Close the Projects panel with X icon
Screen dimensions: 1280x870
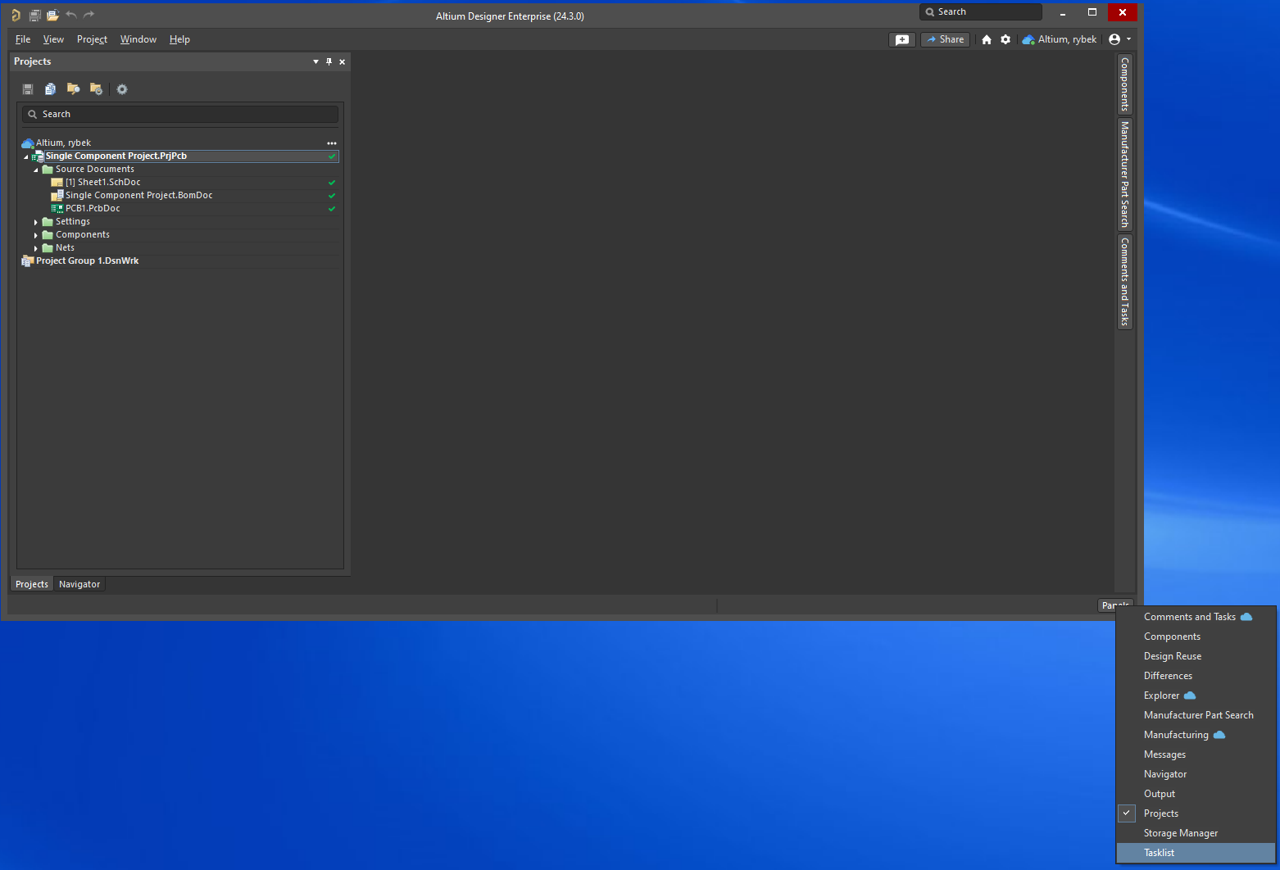343,61
